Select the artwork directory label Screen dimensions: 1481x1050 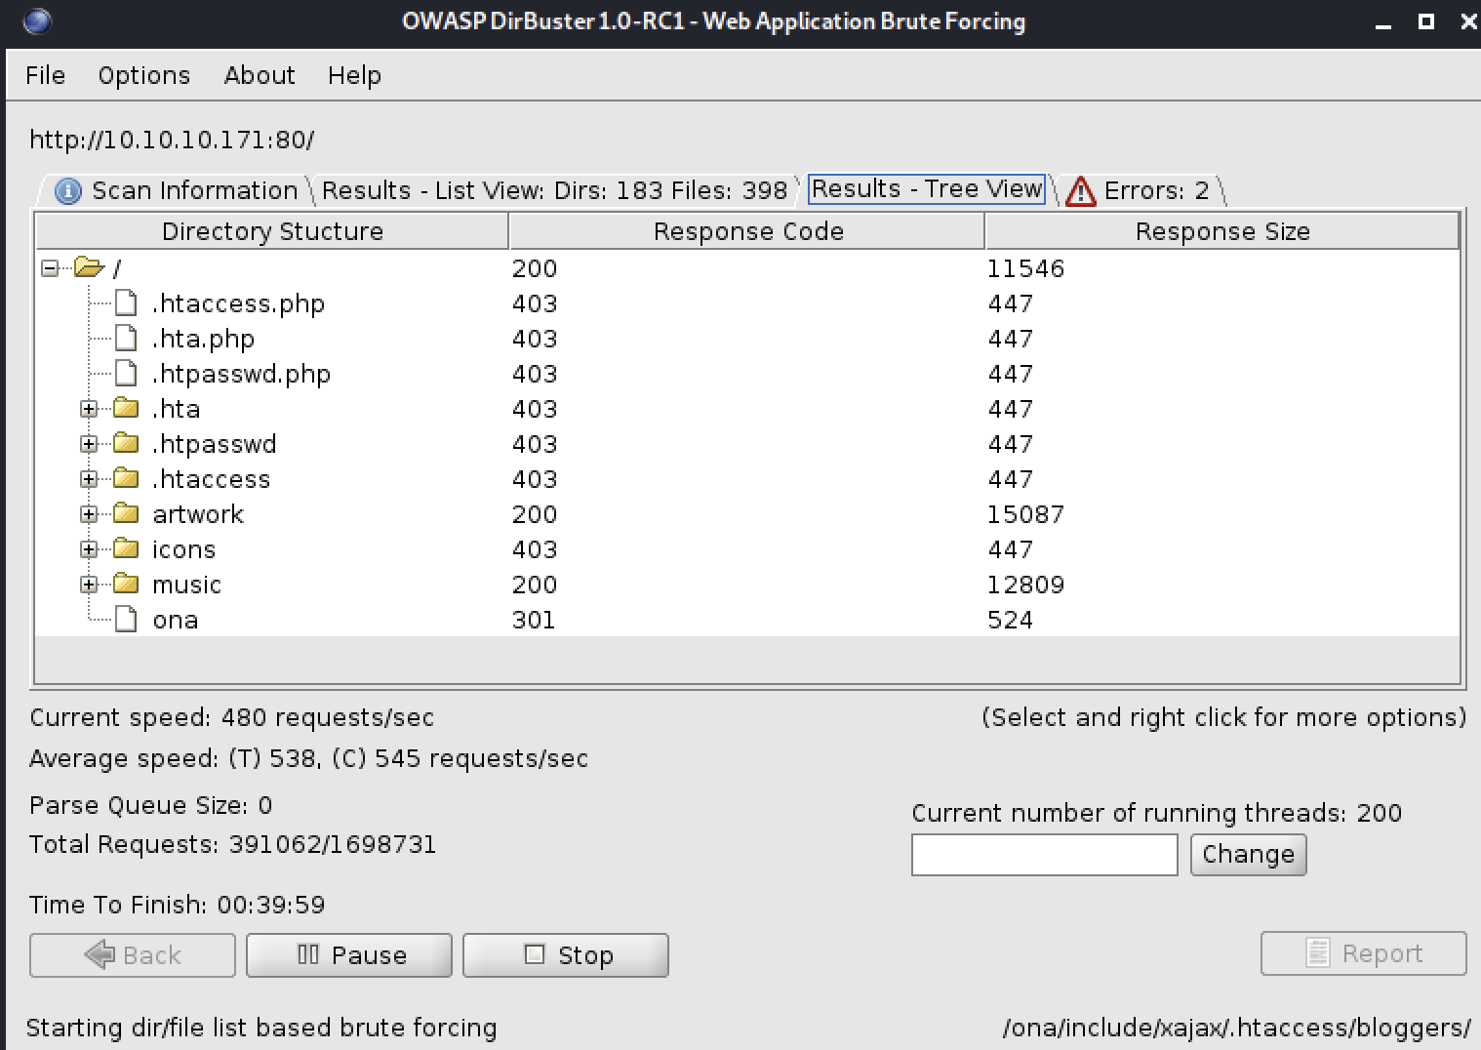click(198, 514)
